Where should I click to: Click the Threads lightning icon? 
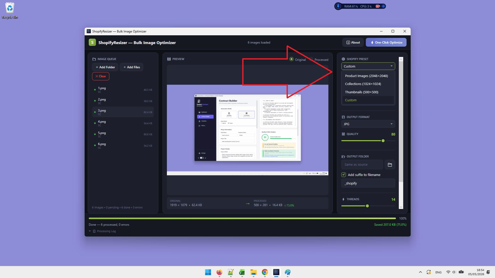[343, 199]
